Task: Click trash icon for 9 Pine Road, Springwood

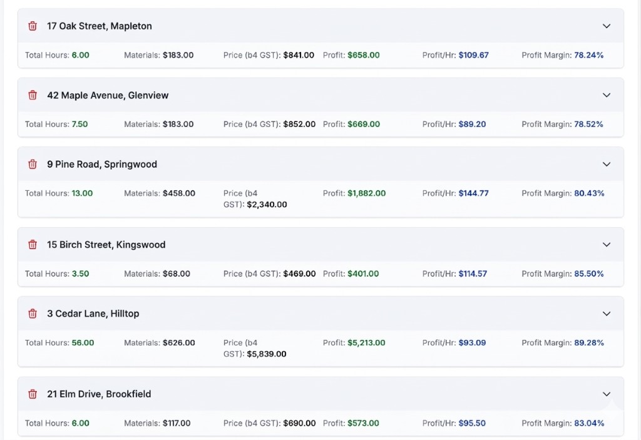Action: [33, 164]
